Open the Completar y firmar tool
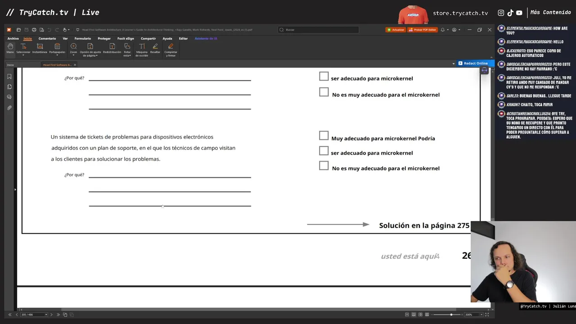 coord(171,50)
